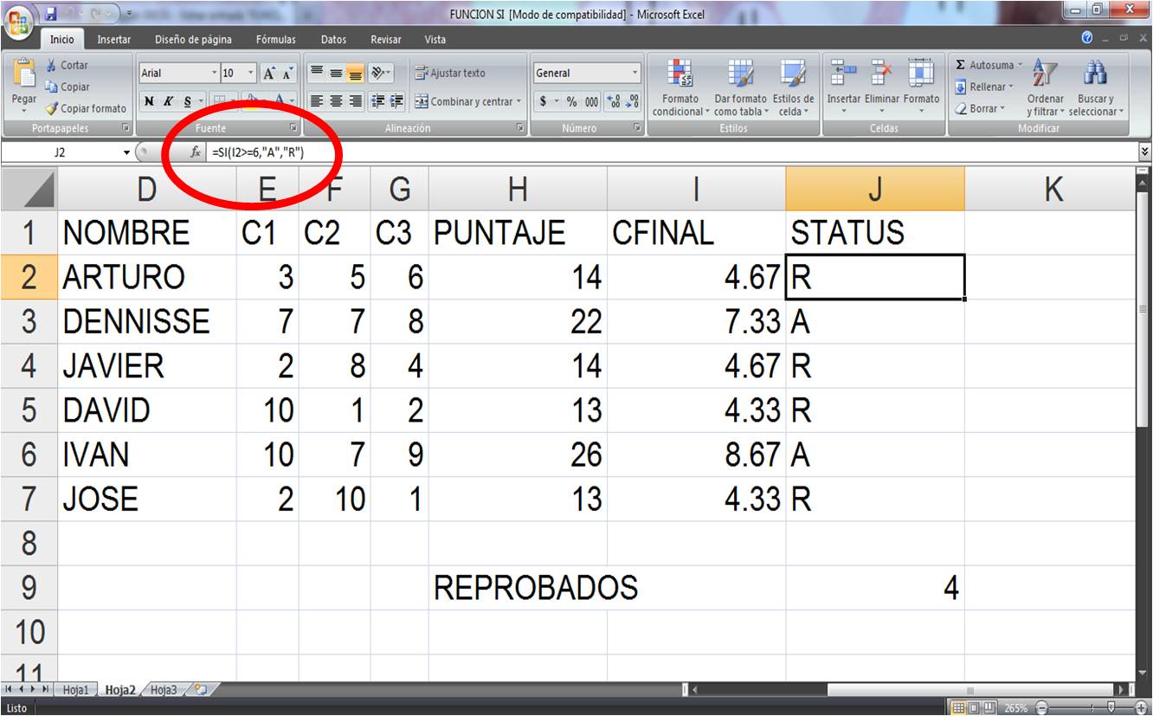Click the Ordenar y filtrar icon
The height and width of the screenshot is (716, 1153).
(x=1046, y=78)
